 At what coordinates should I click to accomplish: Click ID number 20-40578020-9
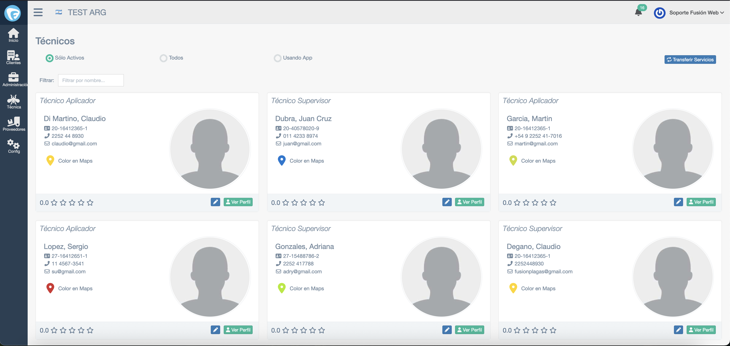pyautogui.click(x=301, y=128)
